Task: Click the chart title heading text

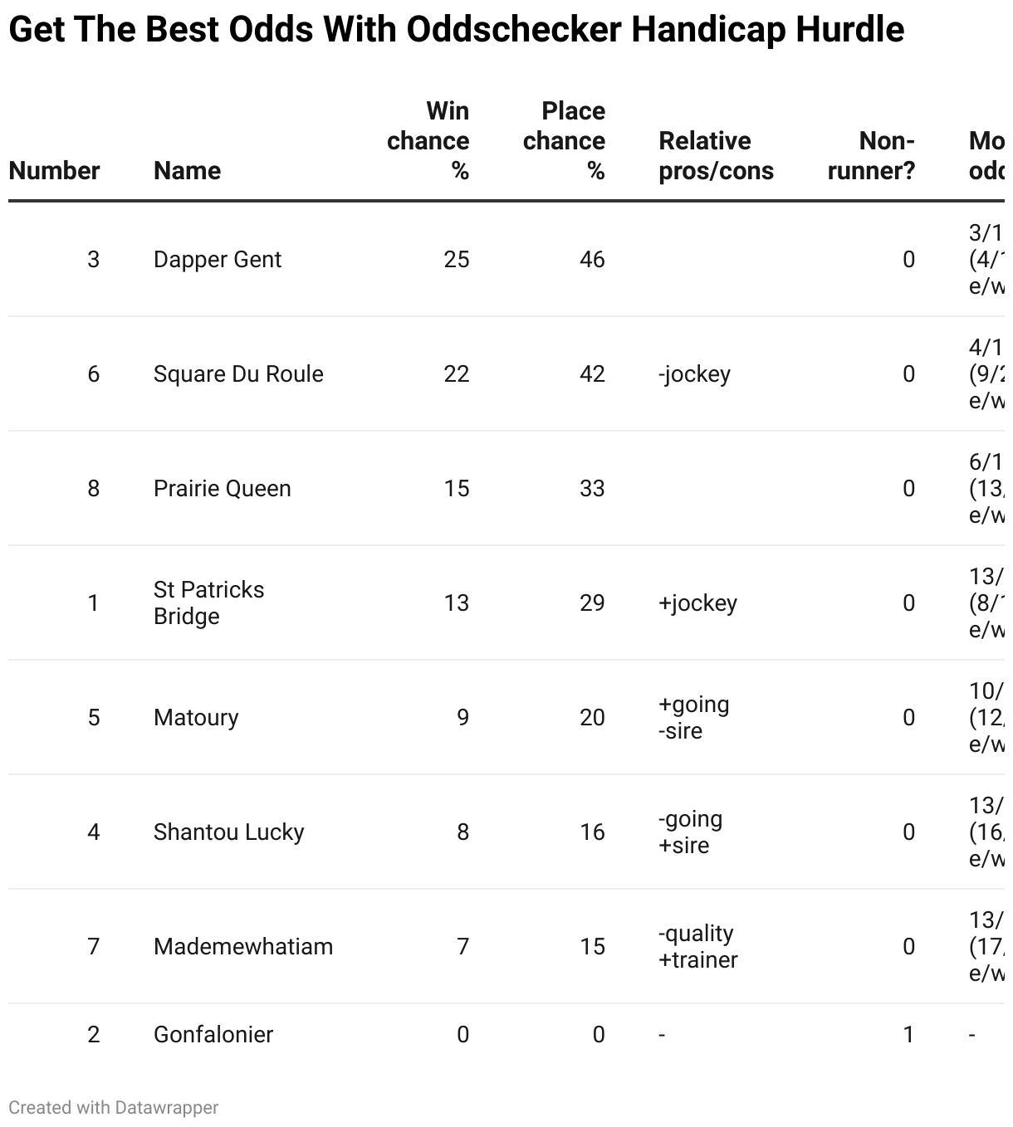Action: point(456,30)
